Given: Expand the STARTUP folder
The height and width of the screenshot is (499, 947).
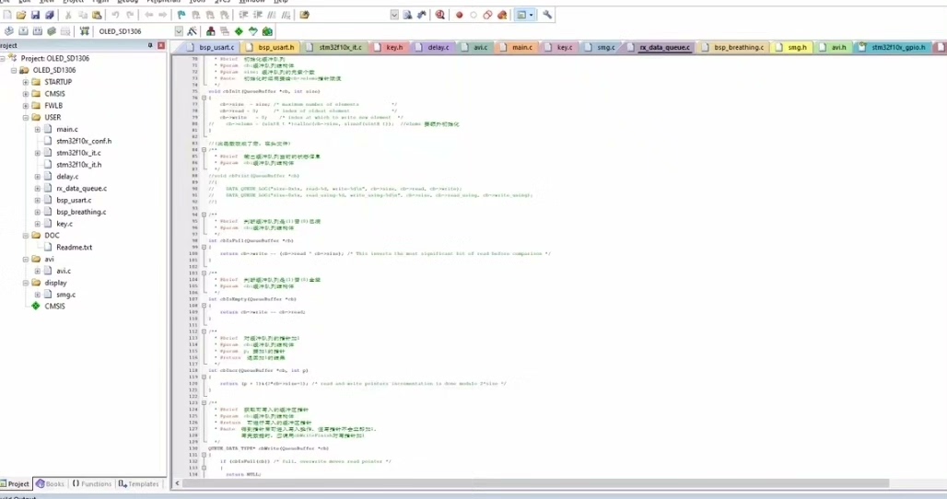Looking at the screenshot, I should (26, 82).
